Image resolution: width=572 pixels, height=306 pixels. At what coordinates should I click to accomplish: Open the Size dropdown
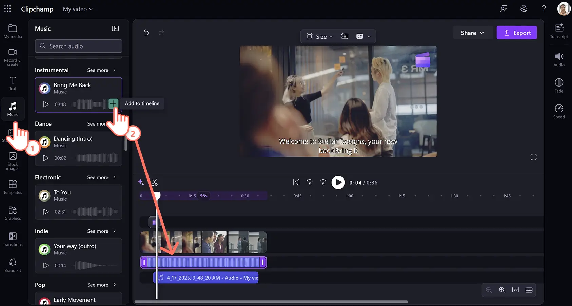click(x=320, y=36)
